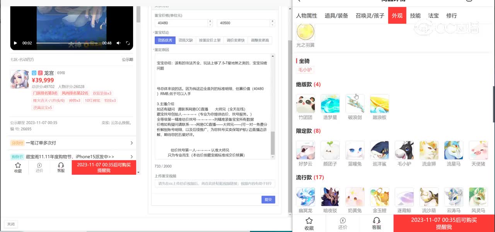Select the 资质优秀 conclusion option
Screen dimensions: 495x232
[165, 40]
